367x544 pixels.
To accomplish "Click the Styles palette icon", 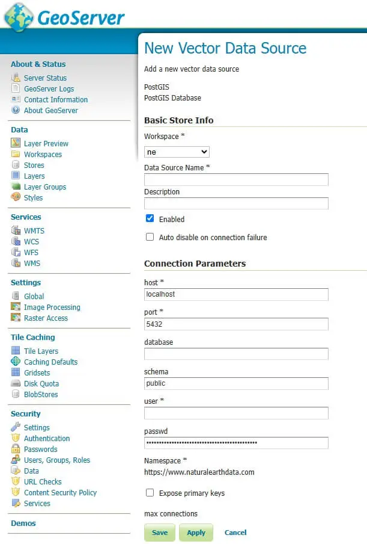I will point(16,197).
